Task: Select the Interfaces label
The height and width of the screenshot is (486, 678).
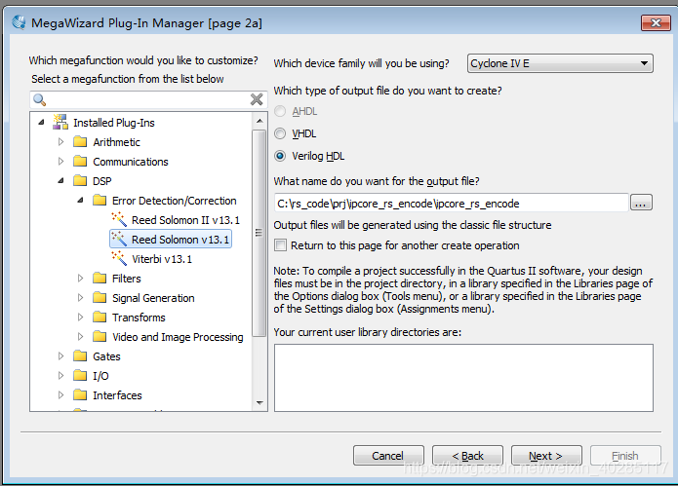Action: [x=117, y=394]
